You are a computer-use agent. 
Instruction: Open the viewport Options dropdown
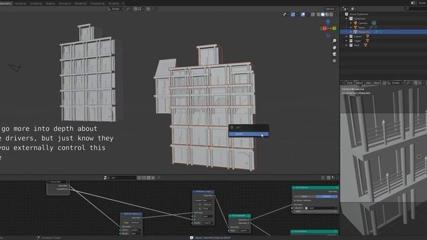tap(331, 9)
